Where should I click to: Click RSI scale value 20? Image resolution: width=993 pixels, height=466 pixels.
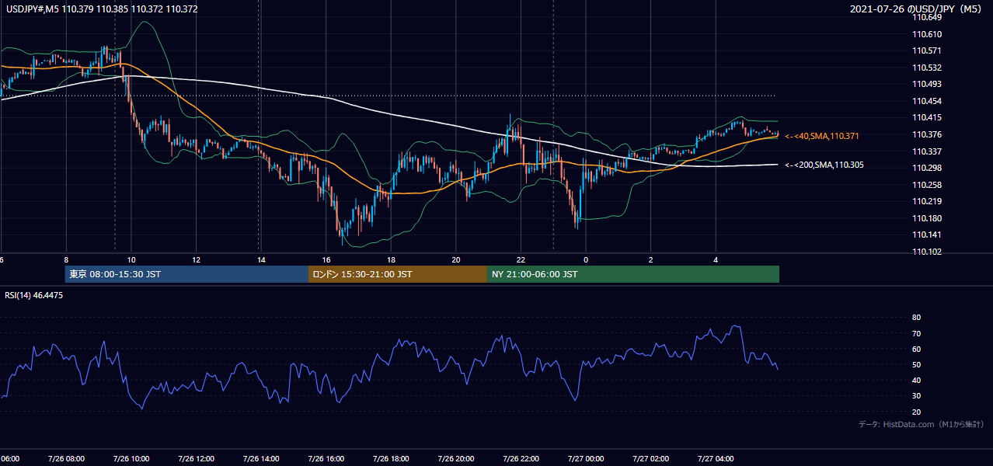click(916, 412)
